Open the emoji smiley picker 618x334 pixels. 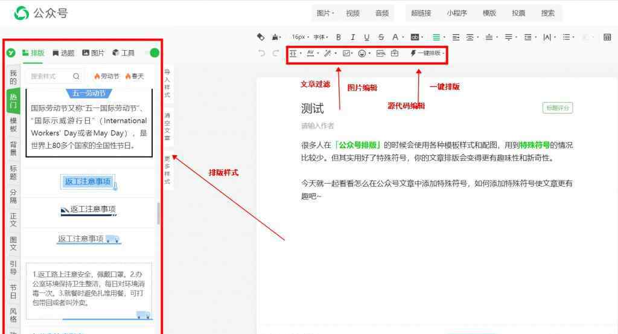tap(362, 53)
